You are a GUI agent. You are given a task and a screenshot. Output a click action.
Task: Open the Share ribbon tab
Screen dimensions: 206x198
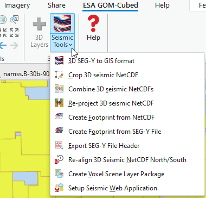[x=56, y=5]
